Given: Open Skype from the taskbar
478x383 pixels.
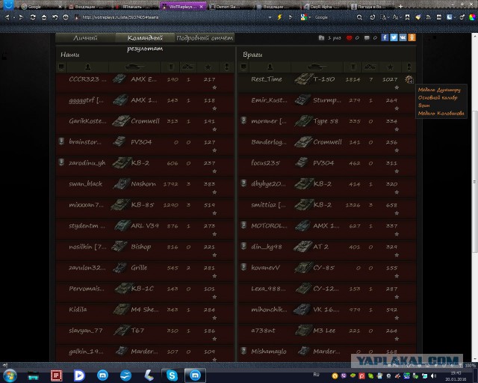Looking at the screenshot, I should click(172, 376).
